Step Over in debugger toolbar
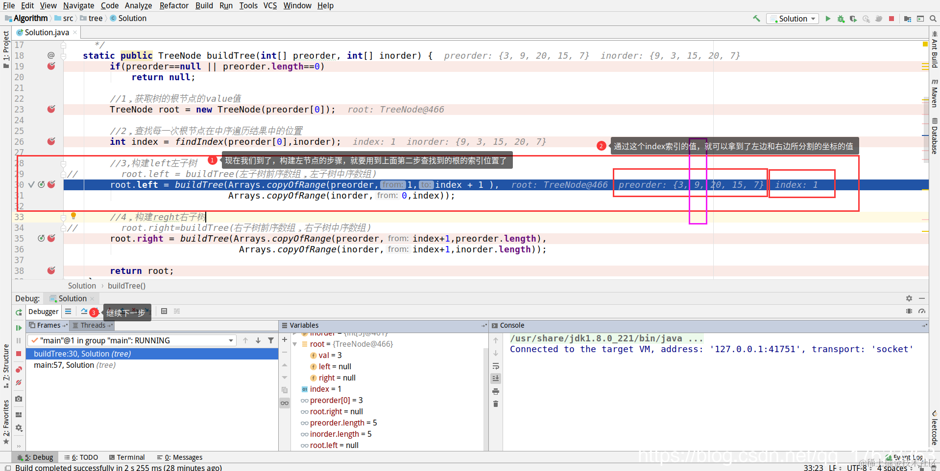 (84, 312)
